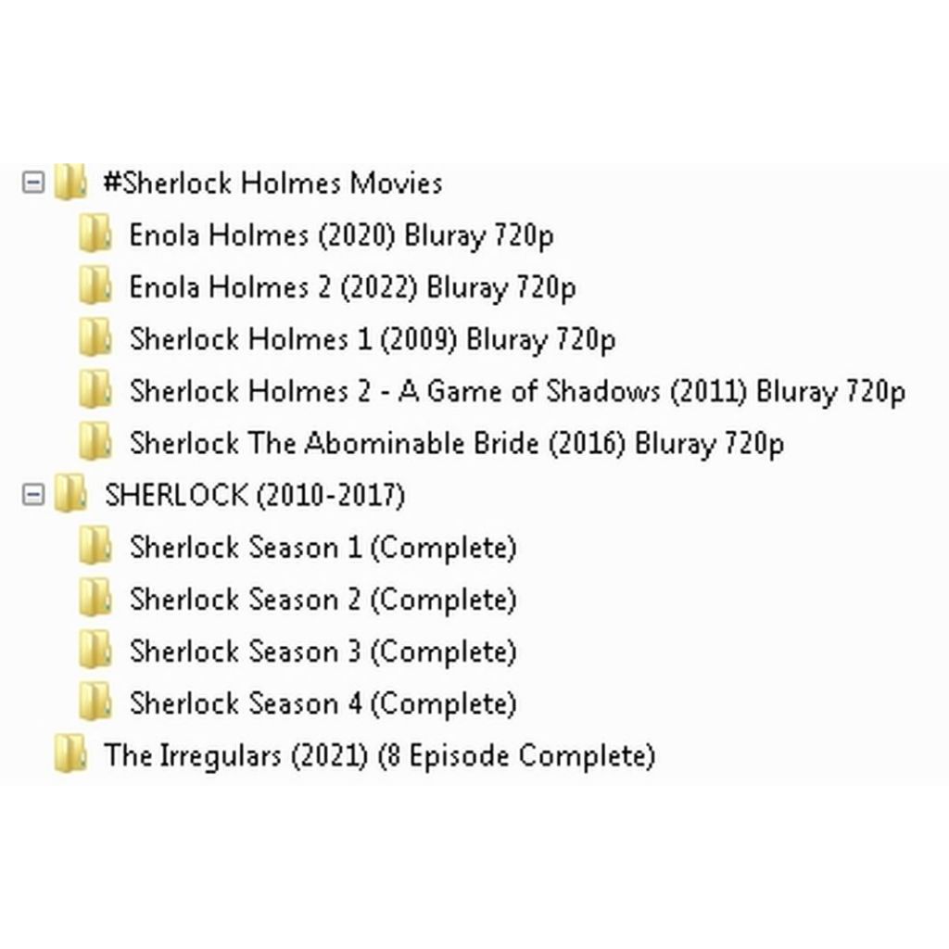Click the Abominable Bride folder icon

point(95,442)
